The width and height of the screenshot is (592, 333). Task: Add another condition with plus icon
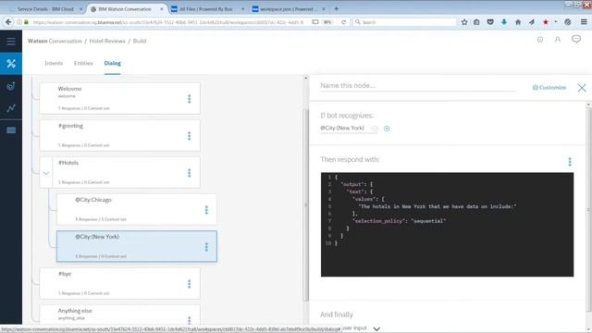[387, 129]
